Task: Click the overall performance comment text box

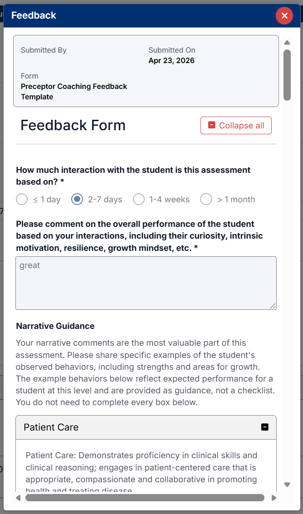Action: click(x=146, y=283)
